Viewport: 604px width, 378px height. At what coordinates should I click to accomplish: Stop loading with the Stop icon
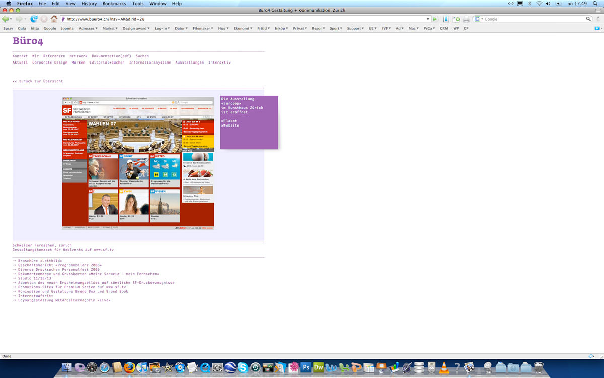(44, 19)
